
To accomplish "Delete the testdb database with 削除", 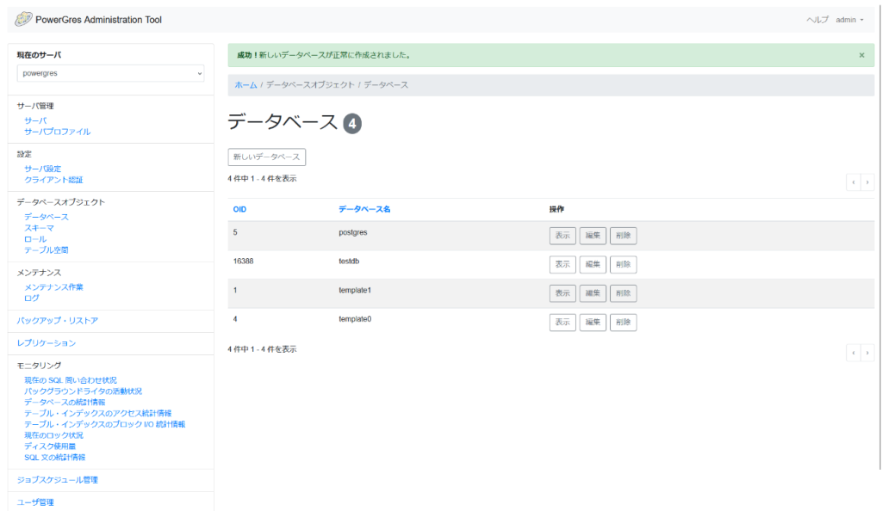I will 624,264.
